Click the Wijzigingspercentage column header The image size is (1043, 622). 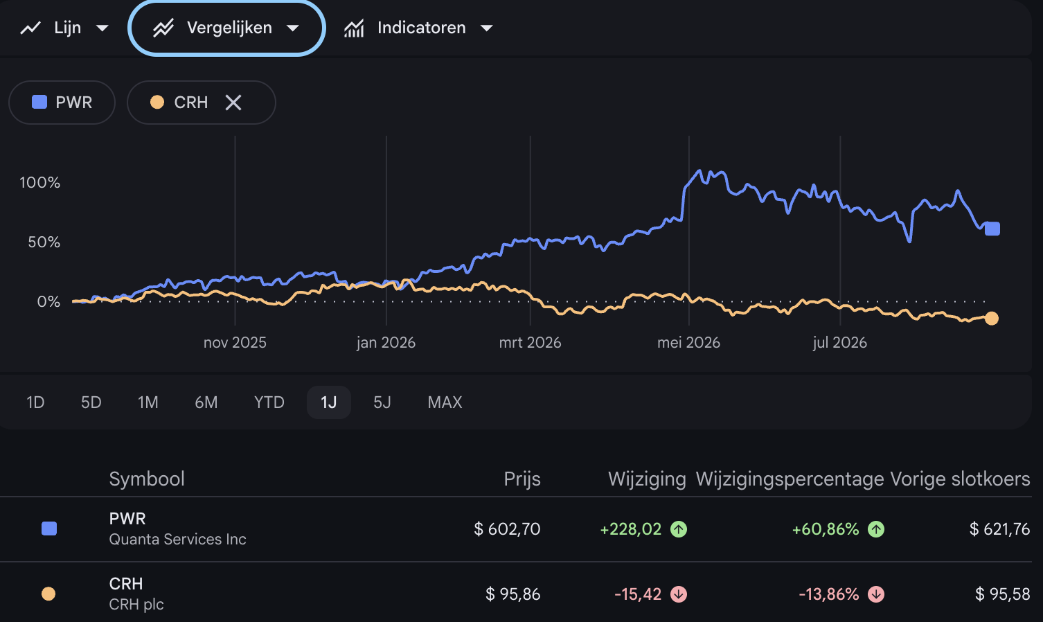point(790,479)
